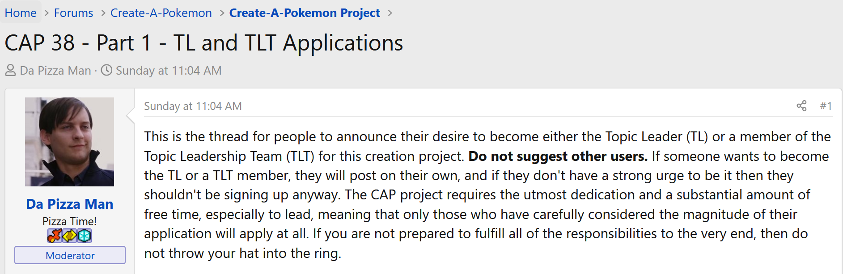Click the chevron after Create-A-Pokemon Project
Image resolution: width=843 pixels, height=274 pixels.
[390, 13]
